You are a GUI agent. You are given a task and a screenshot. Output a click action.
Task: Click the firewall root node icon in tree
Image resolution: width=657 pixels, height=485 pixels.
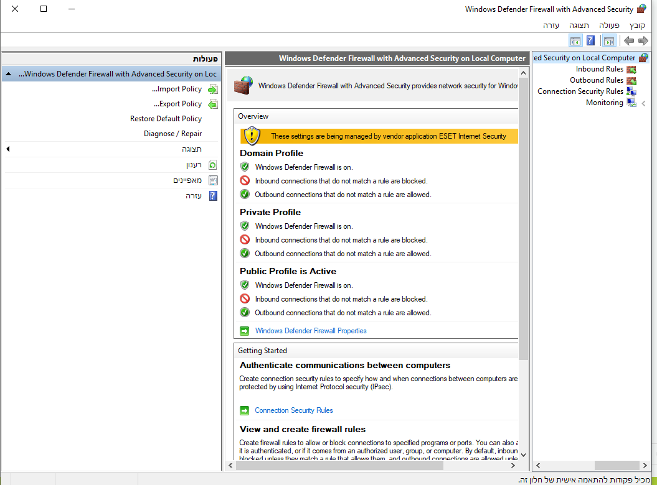pos(643,58)
